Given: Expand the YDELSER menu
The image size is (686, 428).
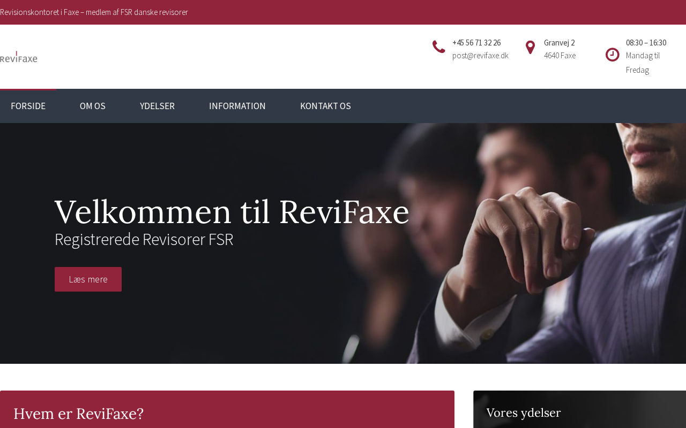Looking at the screenshot, I should point(157,106).
